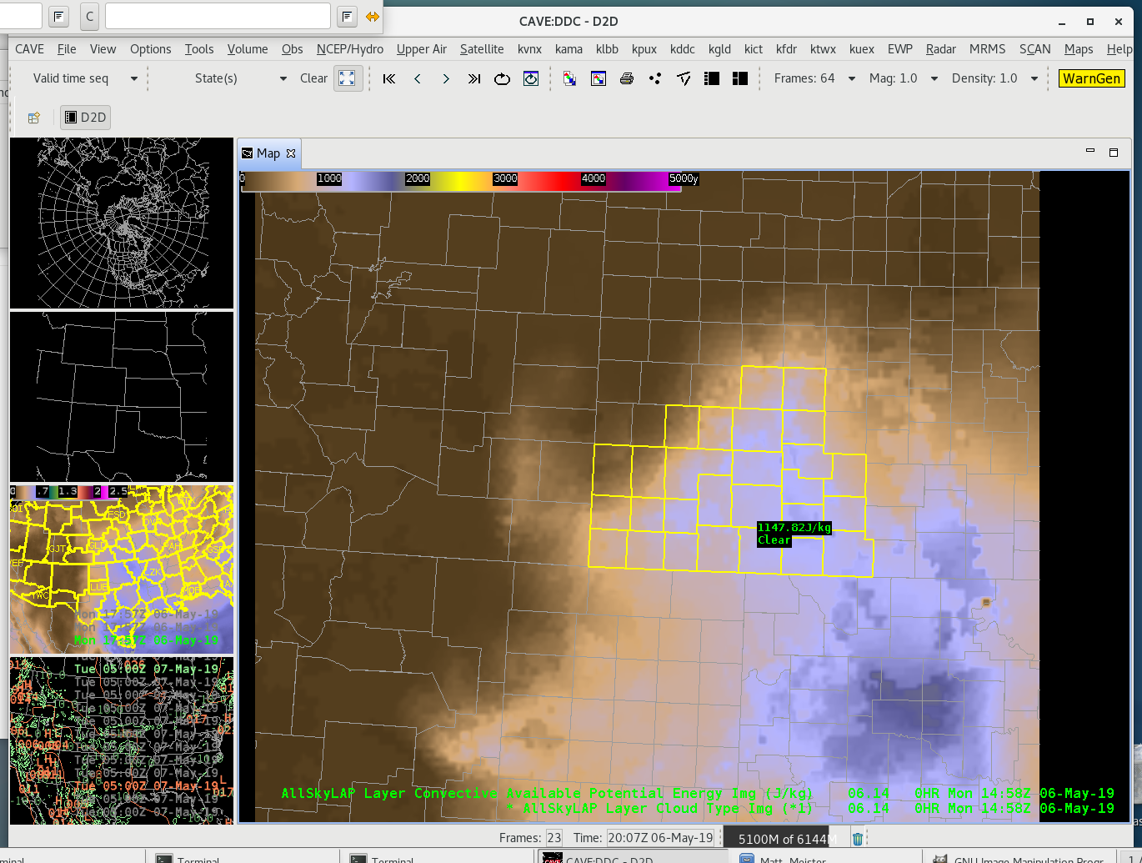
Task: Launch WarnGen
Action: pos(1091,78)
